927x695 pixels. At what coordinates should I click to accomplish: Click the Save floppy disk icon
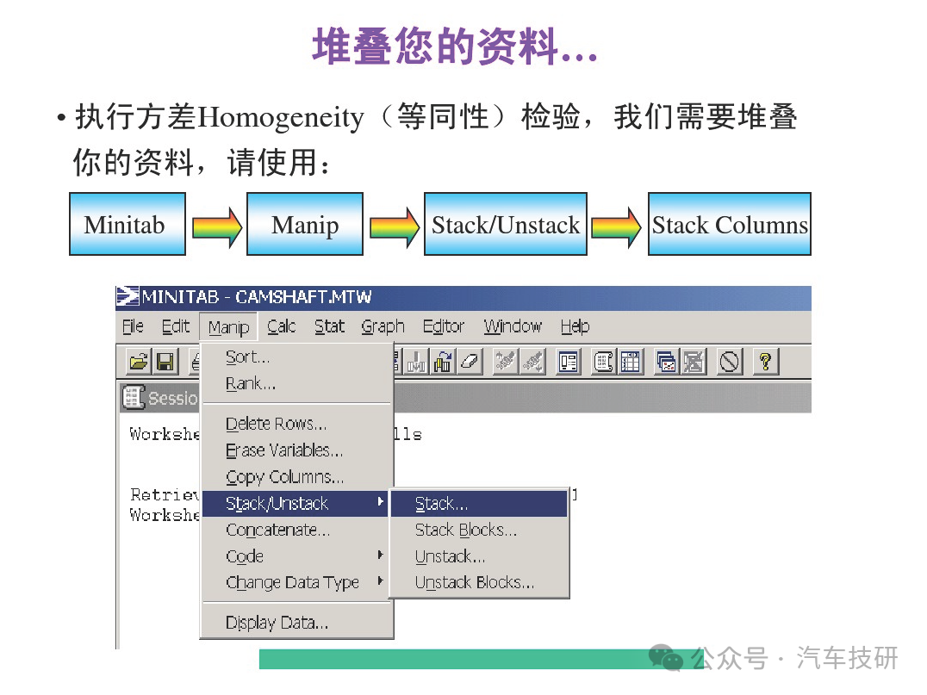(165, 361)
